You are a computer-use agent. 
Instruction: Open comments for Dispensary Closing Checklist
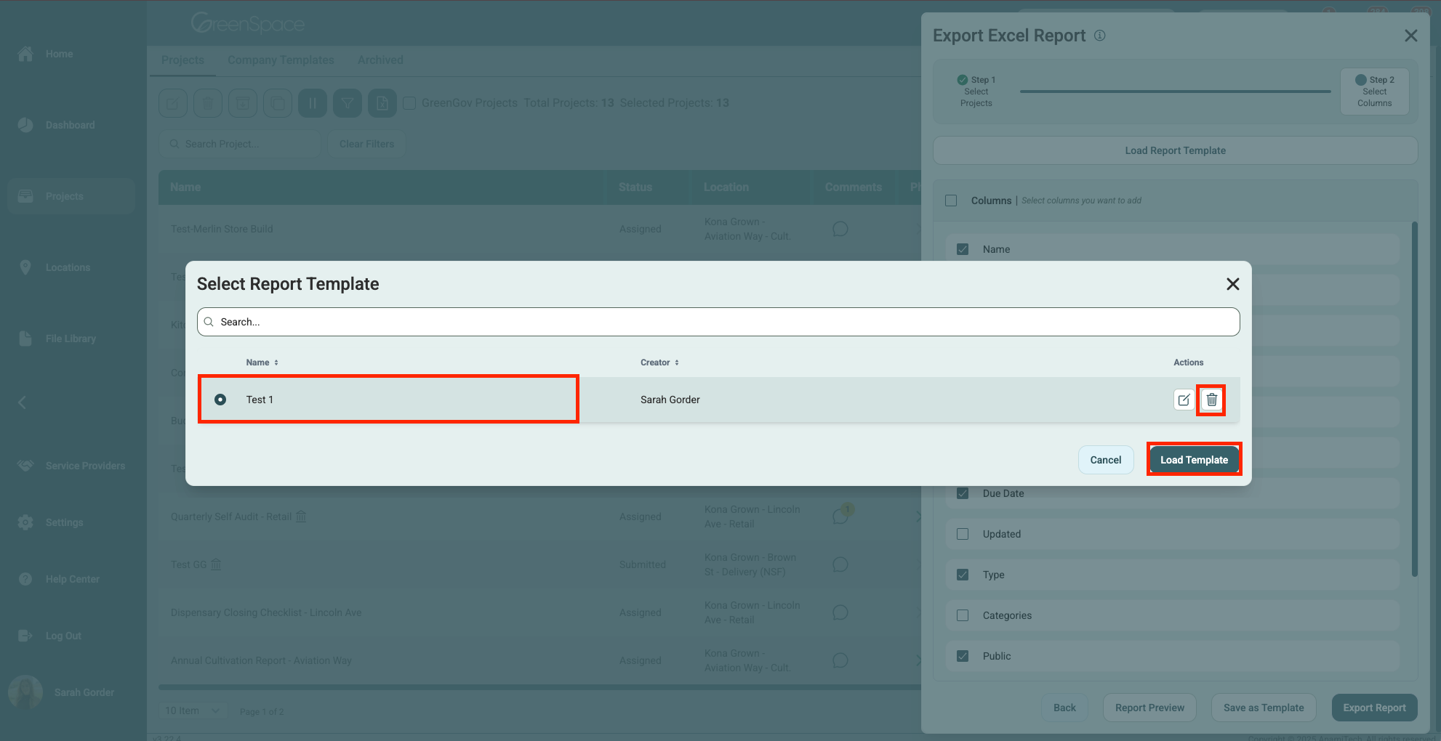840,612
